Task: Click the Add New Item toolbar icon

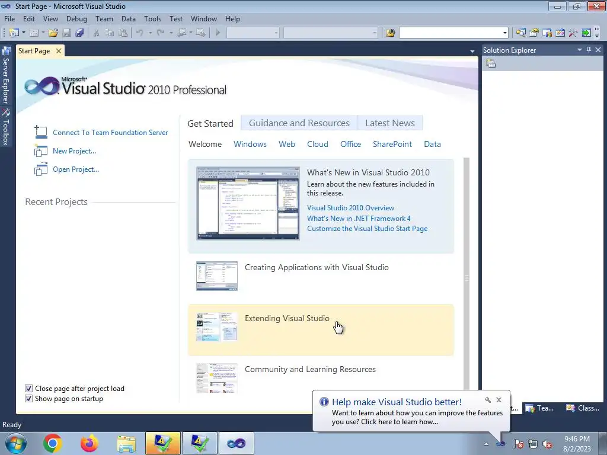Action: (x=34, y=33)
